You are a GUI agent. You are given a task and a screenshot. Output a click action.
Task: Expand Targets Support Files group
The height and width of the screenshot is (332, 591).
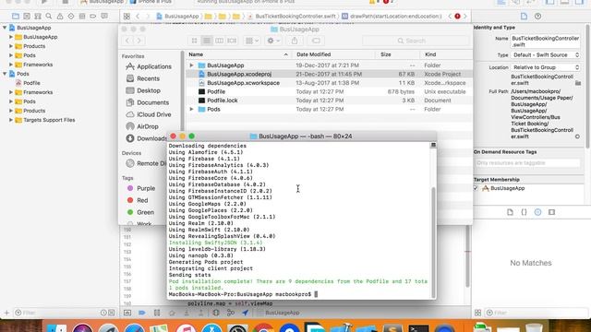pyautogui.click(x=11, y=120)
